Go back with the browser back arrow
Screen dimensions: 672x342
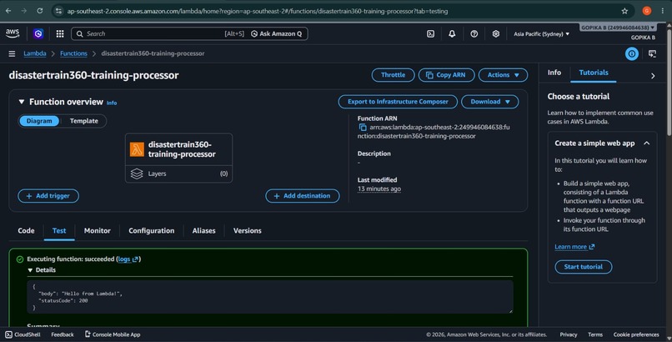8,11
